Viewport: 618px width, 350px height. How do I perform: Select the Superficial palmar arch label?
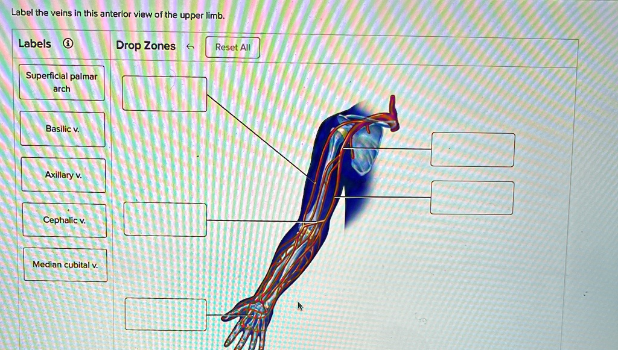click(62, 82)
